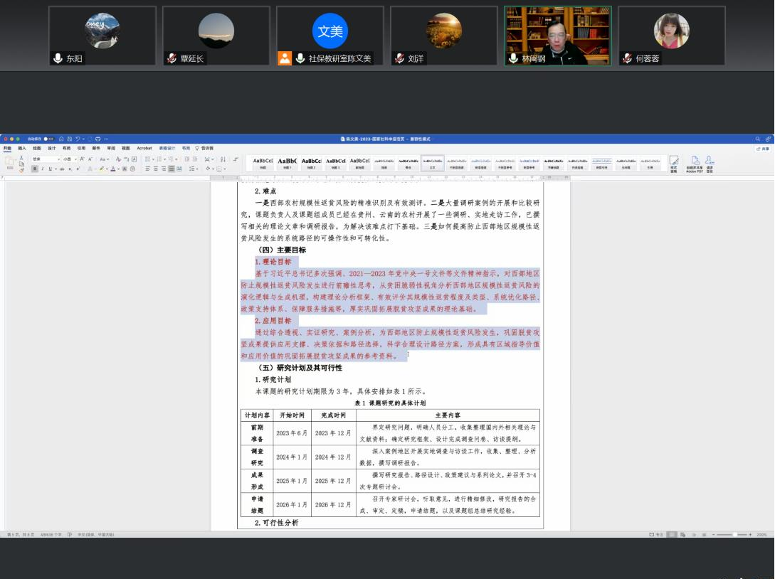Apply italic formatting to selected text
This screenshot has height=579, width=775.
click(42, 169)
